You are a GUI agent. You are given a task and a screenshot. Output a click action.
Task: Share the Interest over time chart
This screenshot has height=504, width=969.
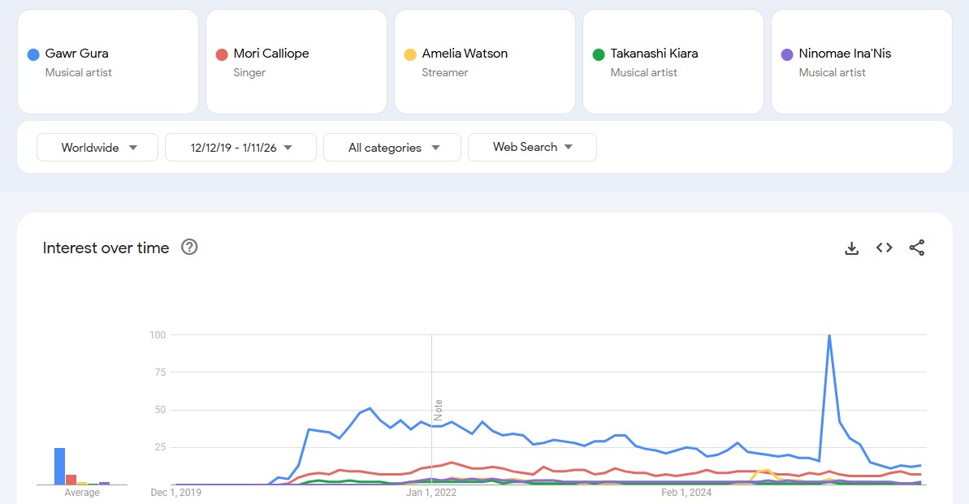pos(917,248)
